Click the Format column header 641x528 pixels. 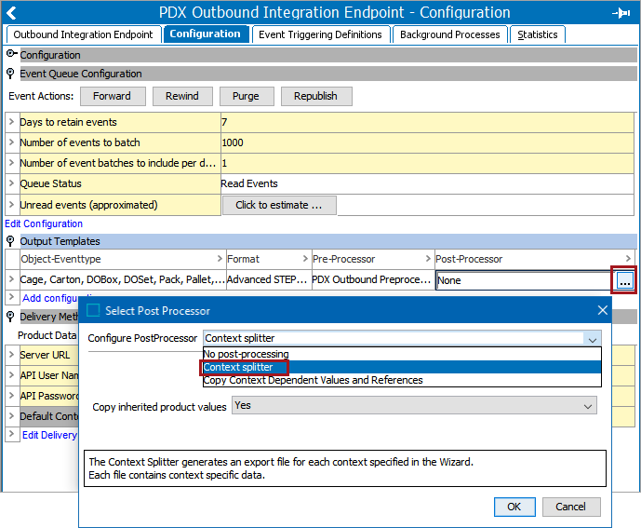269,259
